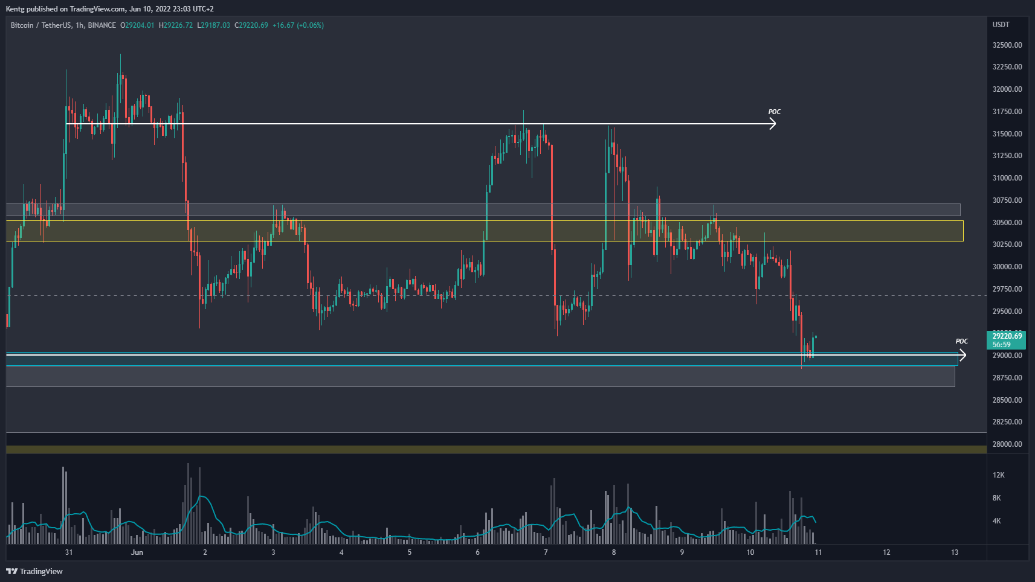Click the 32500.00 price axis label

(1007, 45)
